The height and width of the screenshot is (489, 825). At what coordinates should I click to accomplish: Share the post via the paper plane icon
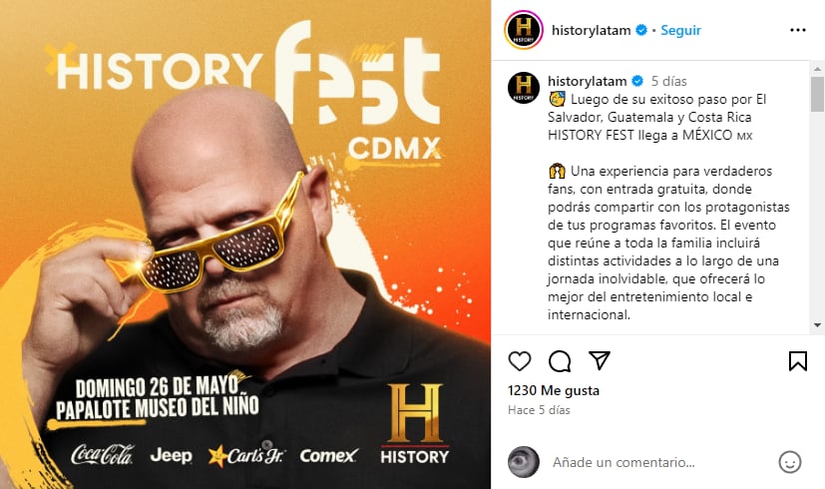coord(600,360)
